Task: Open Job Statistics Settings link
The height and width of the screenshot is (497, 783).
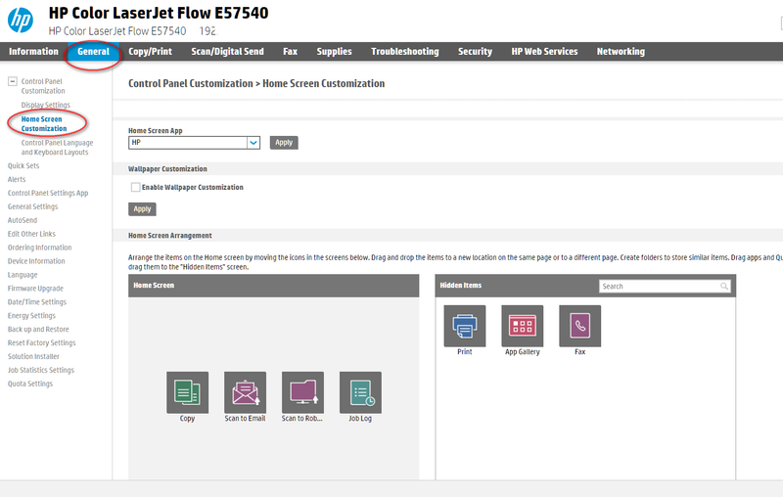Action: [41, 370]
